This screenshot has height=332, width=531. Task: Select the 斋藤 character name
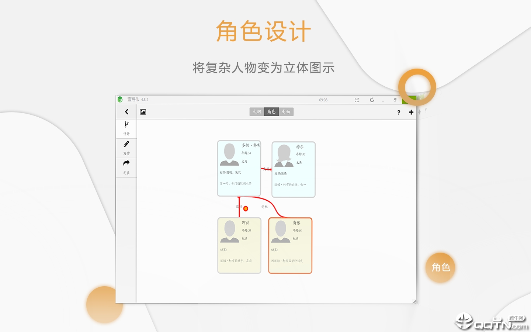point(296,223)
